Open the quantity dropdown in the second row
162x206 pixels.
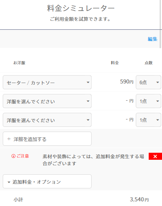tap(148, 101)
